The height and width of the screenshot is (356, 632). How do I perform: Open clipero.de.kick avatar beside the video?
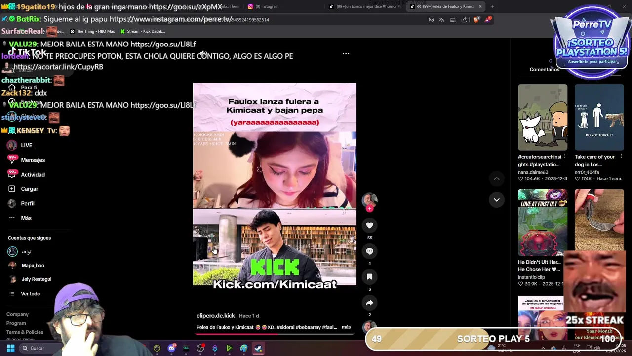pyautogui.click(x=369, y=199)
